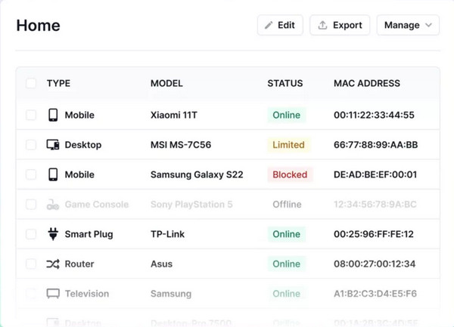
Task: Click the desktop icon in MSI MS-7C56 row
Action: click(53, 145)
